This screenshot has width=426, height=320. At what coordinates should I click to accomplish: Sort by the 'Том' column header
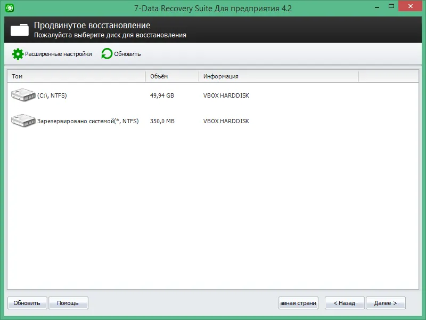(17, 76)
